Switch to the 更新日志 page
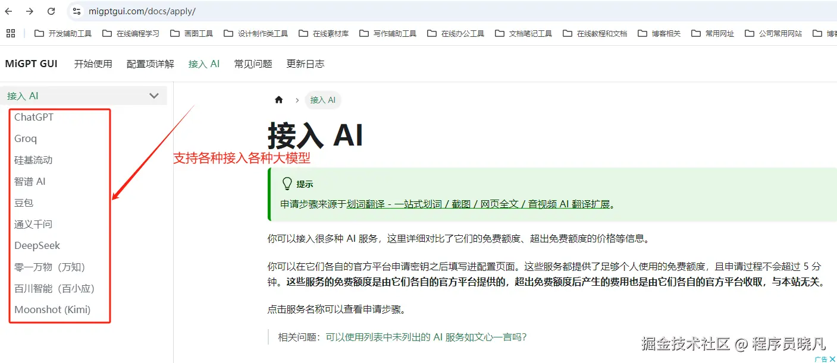Screen dimensions: 837x363 coord(305,63)
